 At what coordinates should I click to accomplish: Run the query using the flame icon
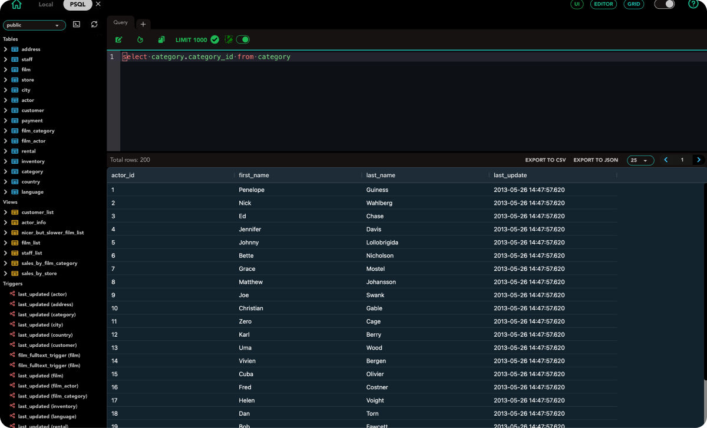(x=140, y=39)
